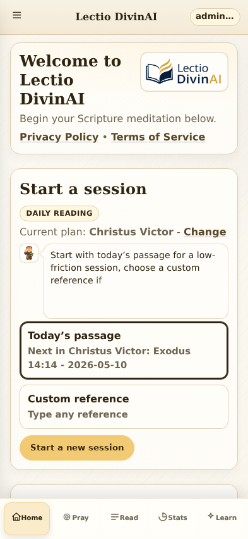This screenshot has height=539, width=248.
Task: Open the Privacy Policy link
Action: 59,137
